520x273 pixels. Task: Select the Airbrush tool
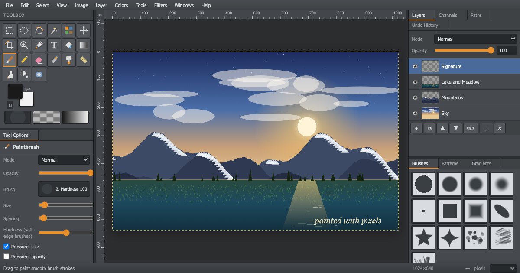coord(54,60)
